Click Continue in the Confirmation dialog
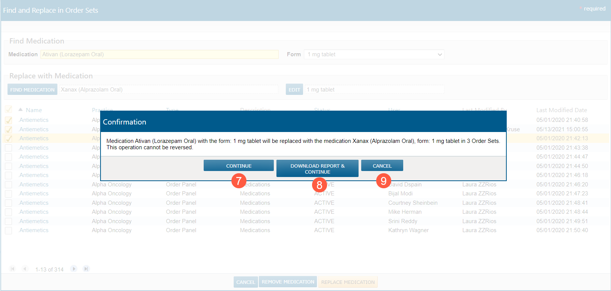611x291 pixels. 239,166
